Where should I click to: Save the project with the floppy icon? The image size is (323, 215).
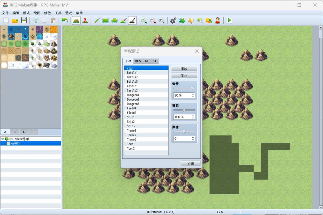tap(24, 21)
